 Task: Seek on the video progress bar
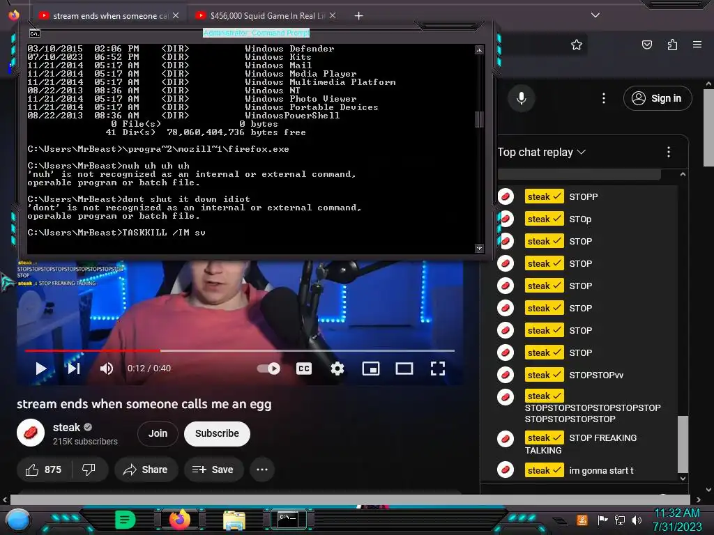pos(240,351)
